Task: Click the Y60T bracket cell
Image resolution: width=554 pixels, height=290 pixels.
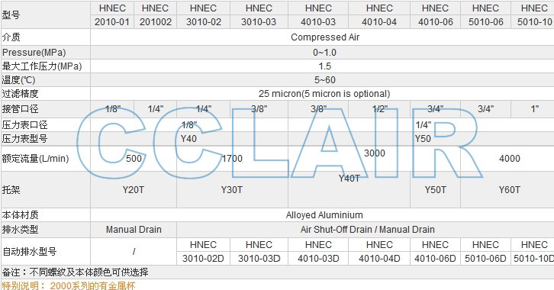Action: tap(509, 190)
